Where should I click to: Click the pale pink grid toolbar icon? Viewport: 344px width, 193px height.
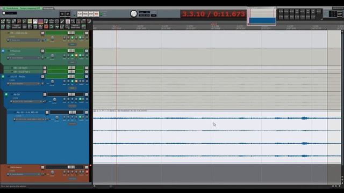68,21
